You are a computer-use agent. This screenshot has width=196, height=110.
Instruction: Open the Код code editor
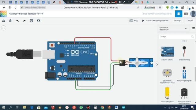[x=134, y=20]
